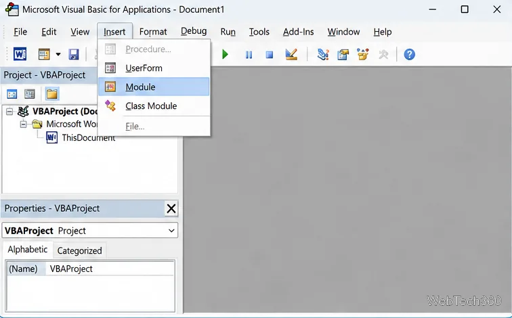The image size is (512, 318).
Task: Open the File menu
Action: pyautogui.click(x=20, y=32)
